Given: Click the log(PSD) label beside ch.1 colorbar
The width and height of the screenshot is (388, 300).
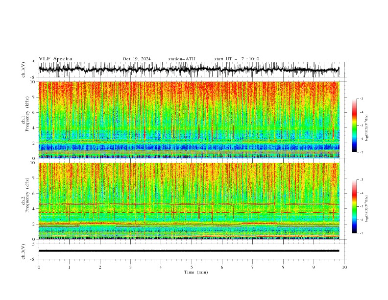Looking at the screenshot, I should tap(366, 128).
